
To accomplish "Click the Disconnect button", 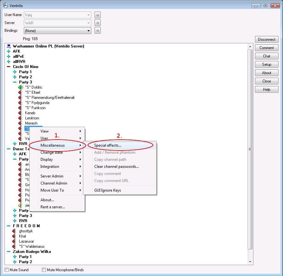I will pyautogui.click(x=267, y=39).
